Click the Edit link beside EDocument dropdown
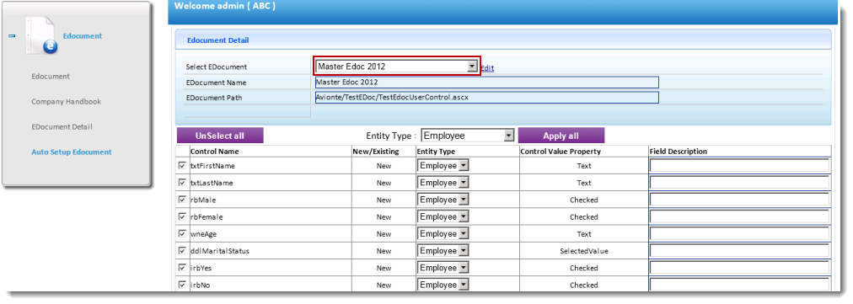The height and width of the screenshot is (304, 853). (487, 68)
